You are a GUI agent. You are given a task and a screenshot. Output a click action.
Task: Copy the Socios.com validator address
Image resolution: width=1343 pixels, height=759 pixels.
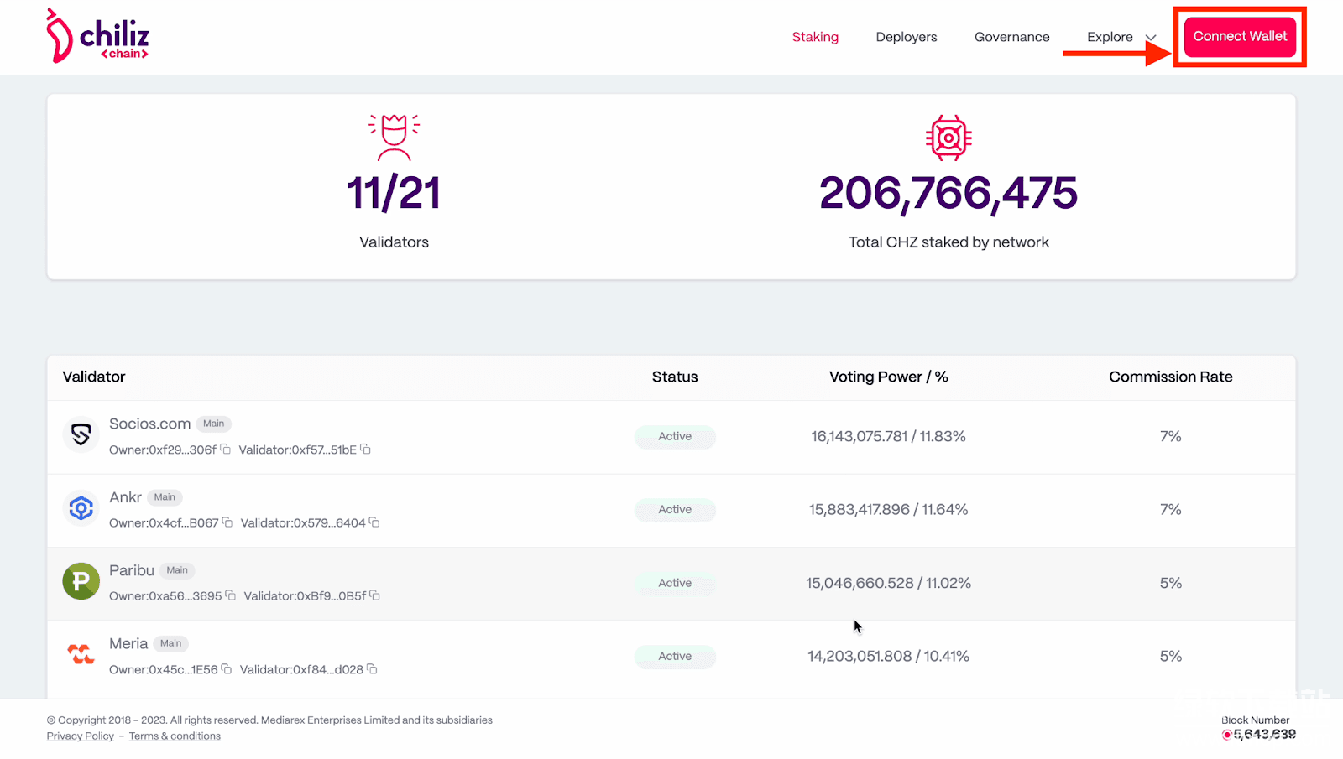tap(366, 450)
